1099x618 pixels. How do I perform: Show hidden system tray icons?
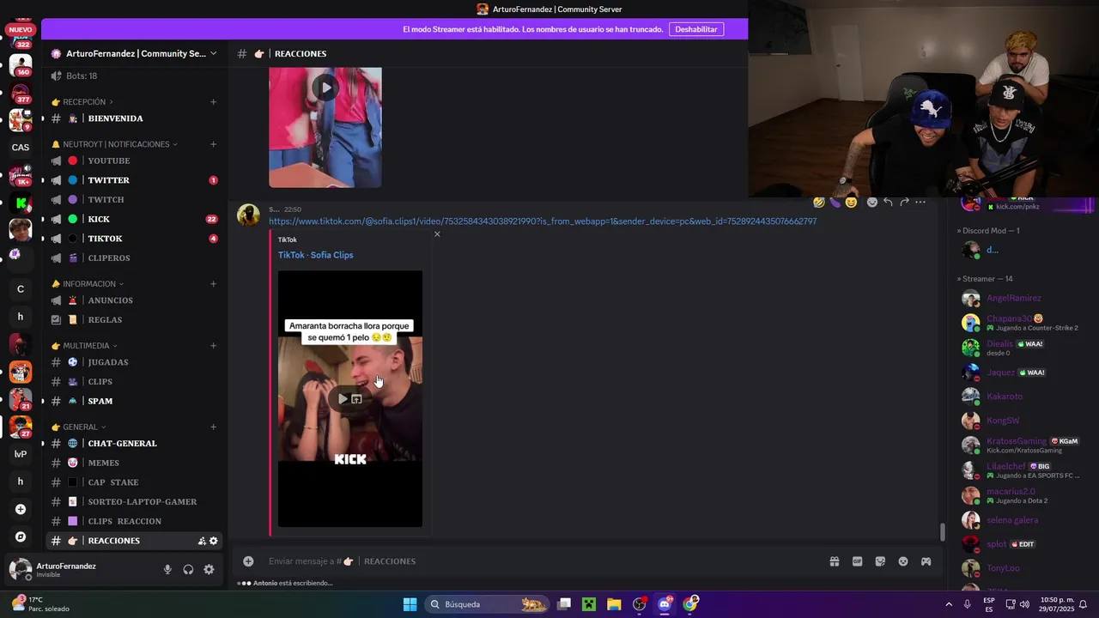pos(949,604)
